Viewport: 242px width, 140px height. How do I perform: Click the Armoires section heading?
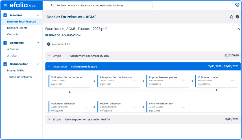point(16,15)
